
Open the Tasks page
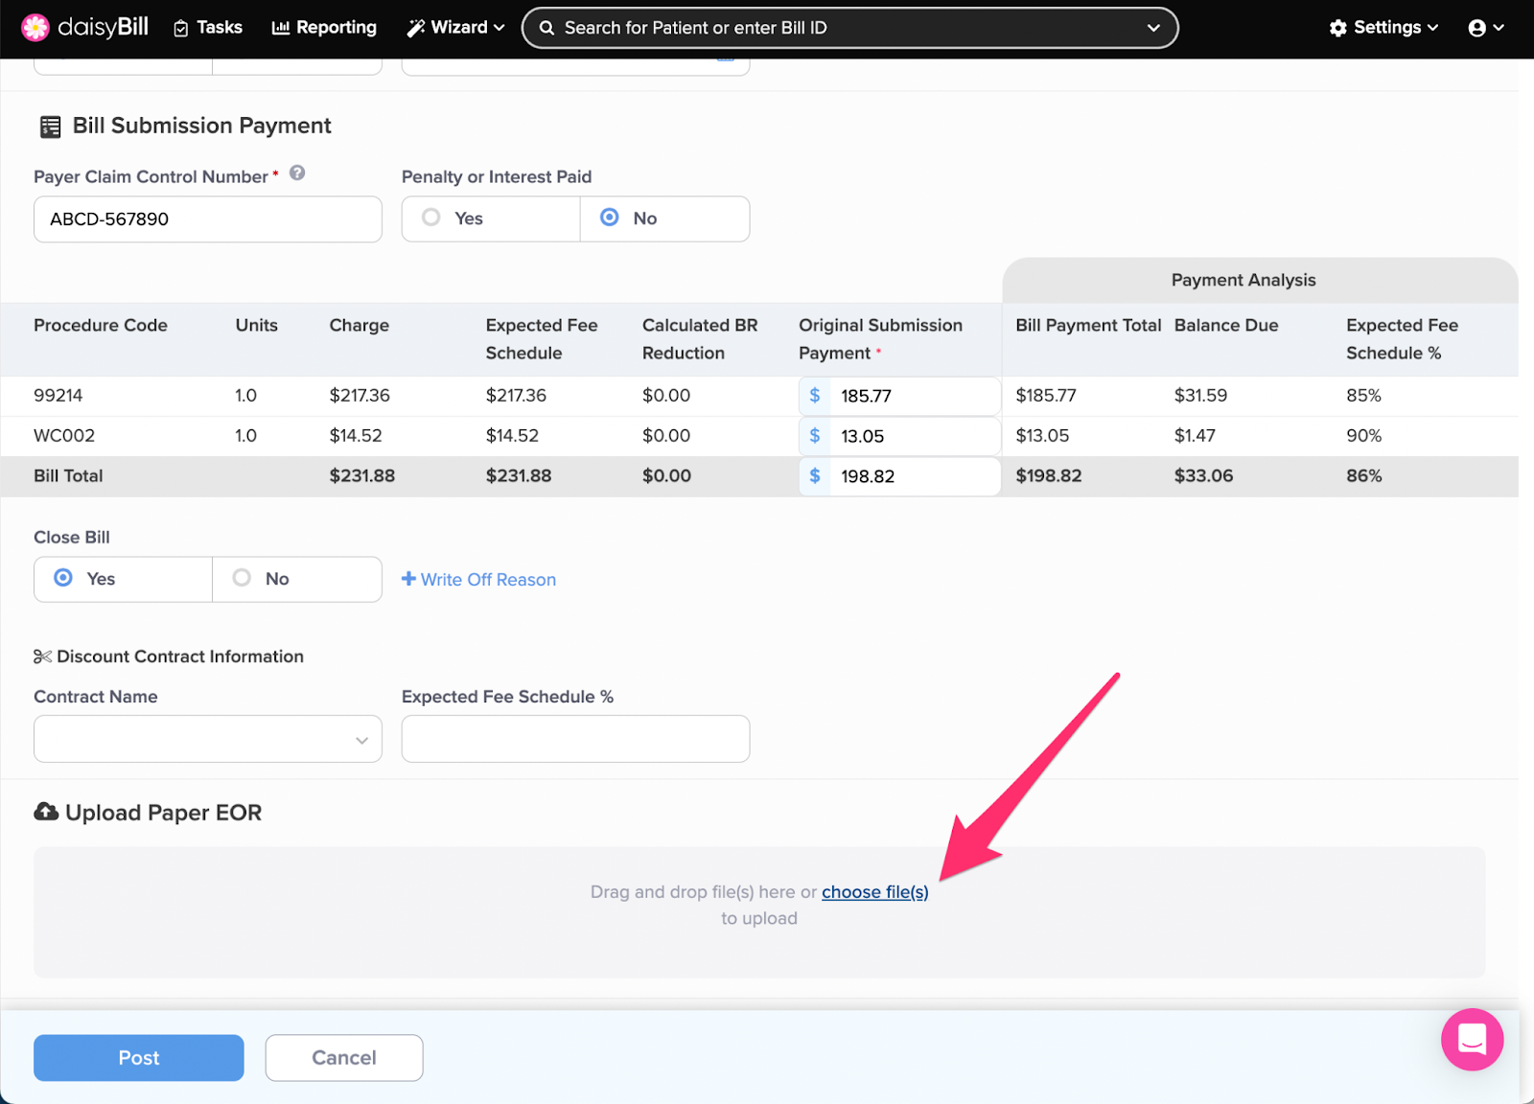coord(208,28)
